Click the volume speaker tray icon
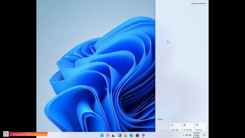 tap(190, 135)
